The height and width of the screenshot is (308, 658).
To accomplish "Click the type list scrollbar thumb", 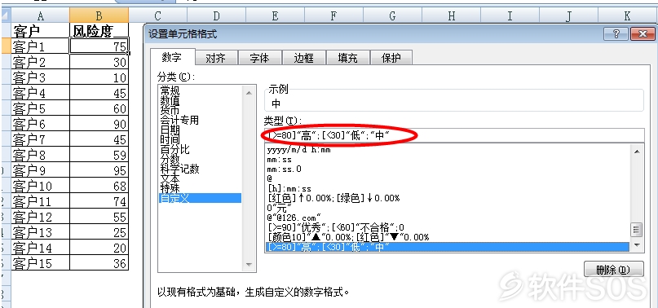I will point(637,230).
